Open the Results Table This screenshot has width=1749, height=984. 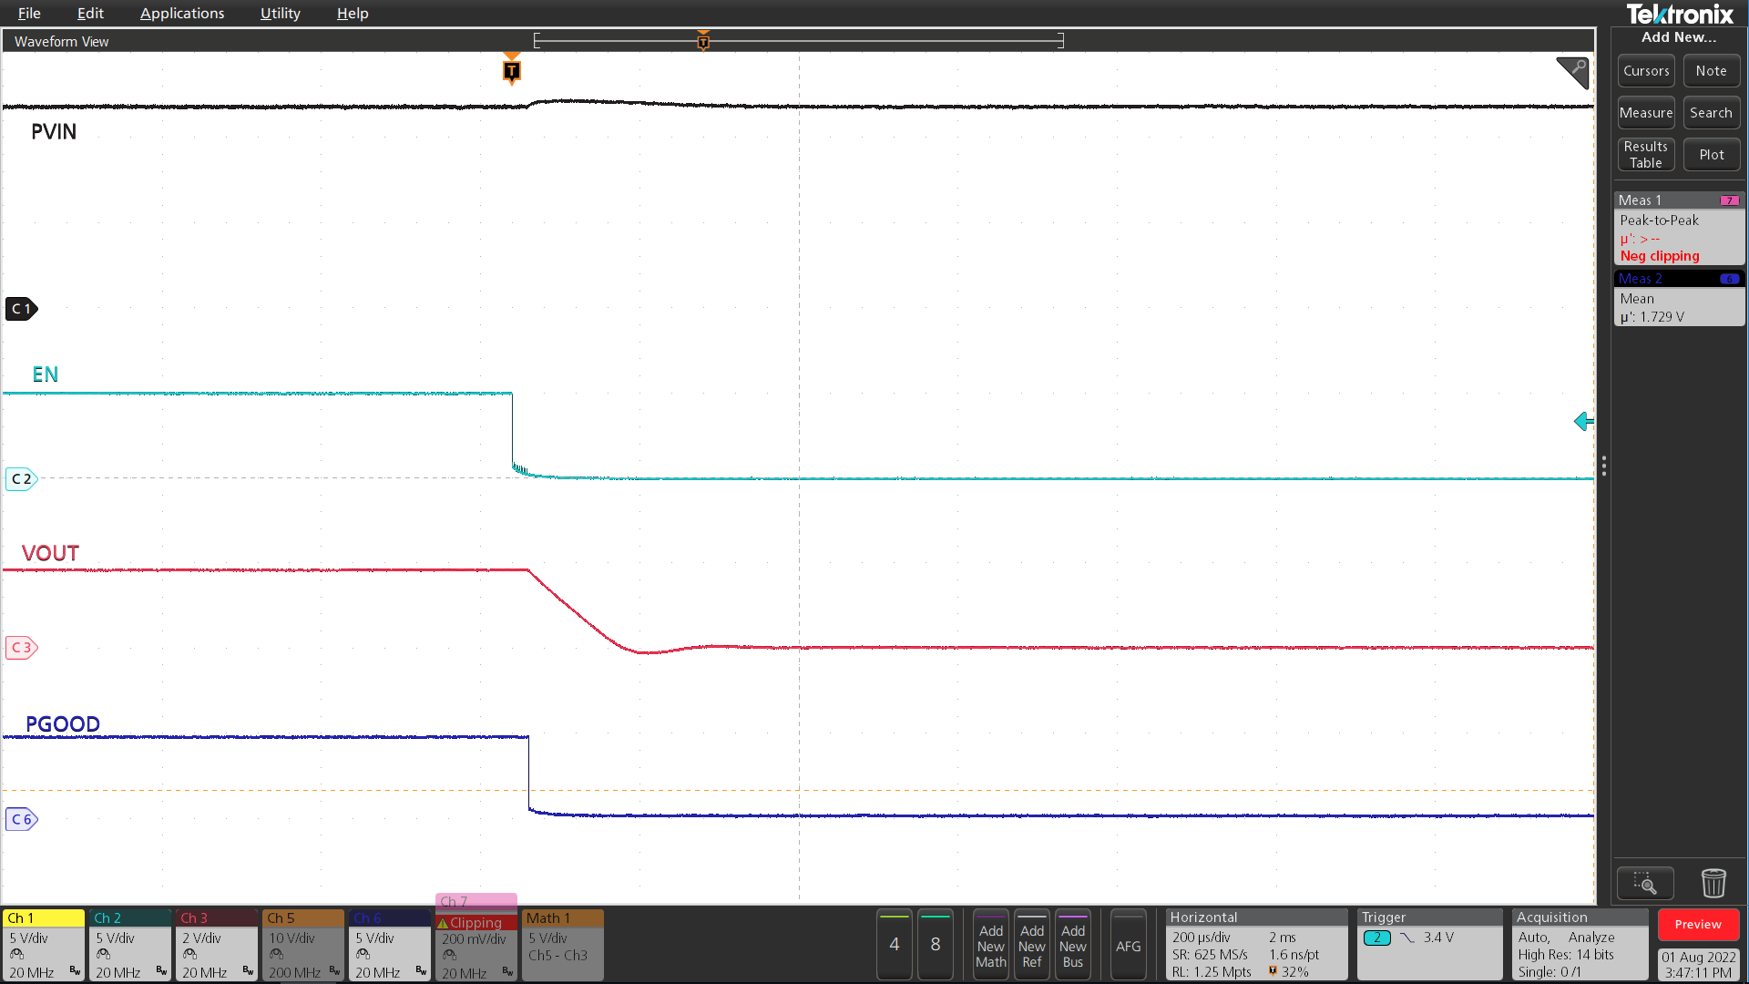coord(1645,154)
